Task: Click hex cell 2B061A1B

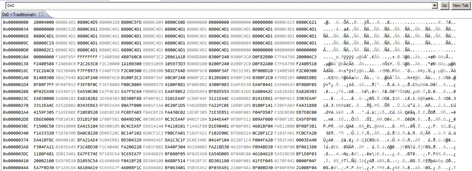Action: coord(175,57)
